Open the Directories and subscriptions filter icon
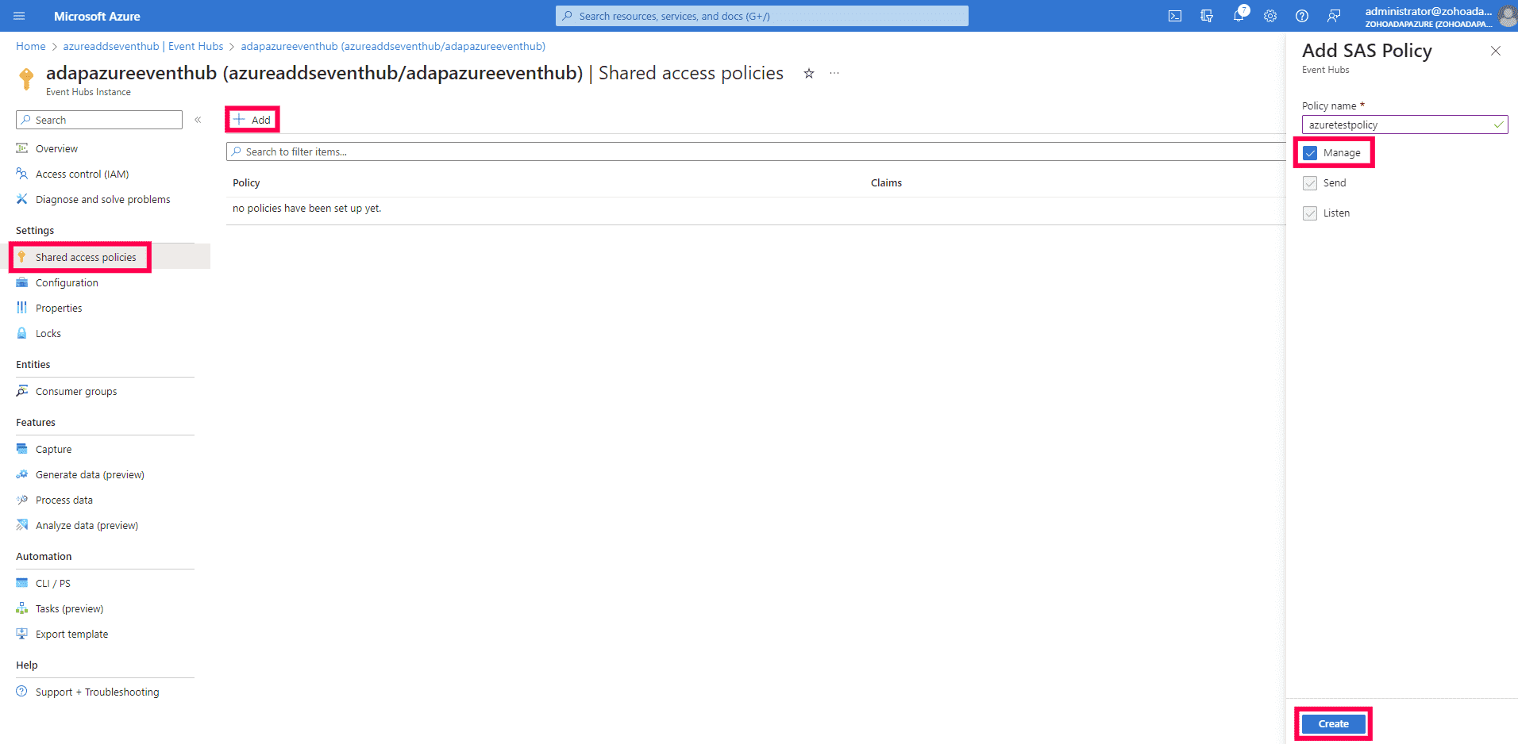Image resolution: width=1518 pixels, height=744 pixels. click(x=1207, y=16)
